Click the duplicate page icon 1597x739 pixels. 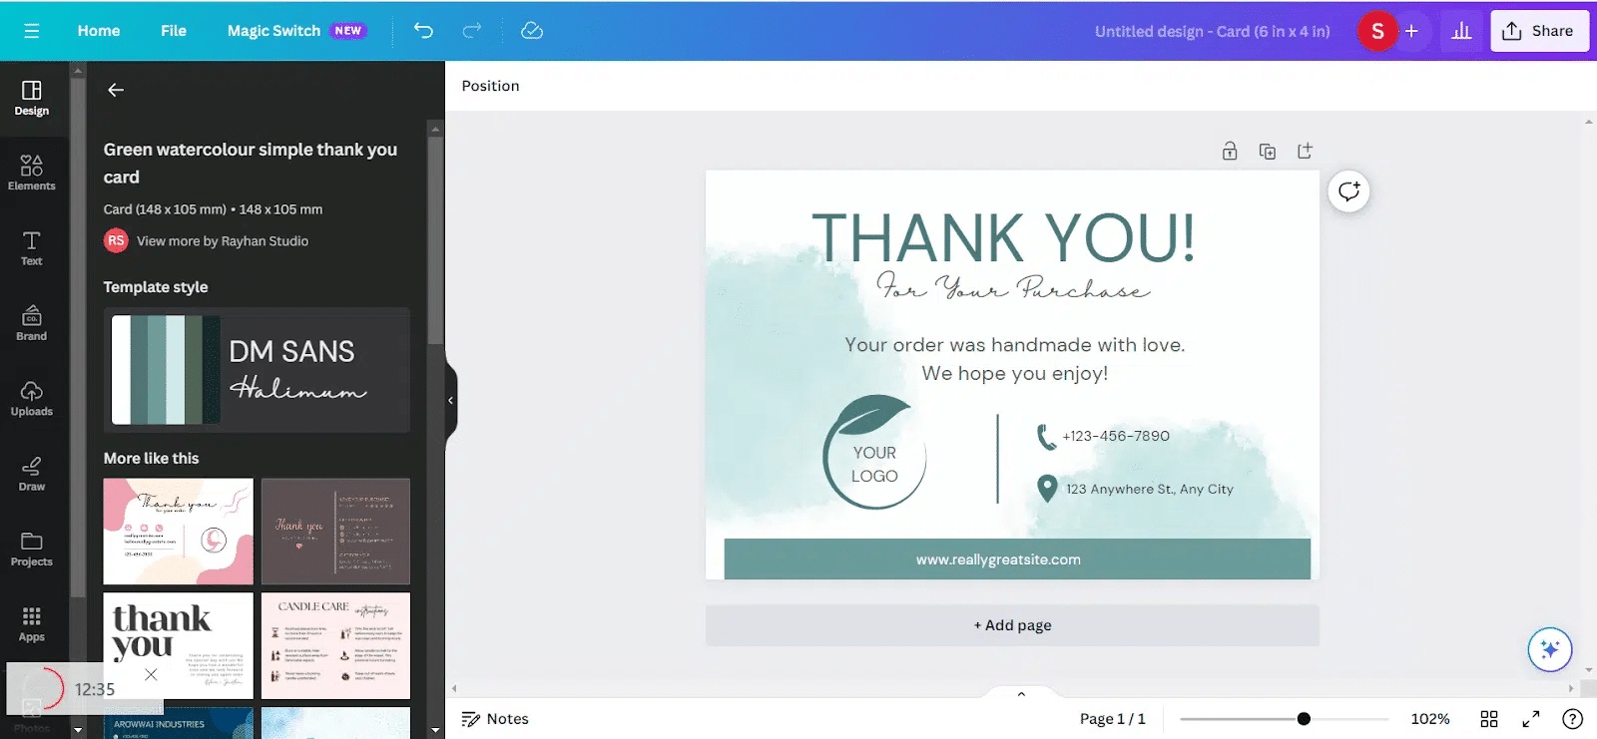click(1268, 152)
